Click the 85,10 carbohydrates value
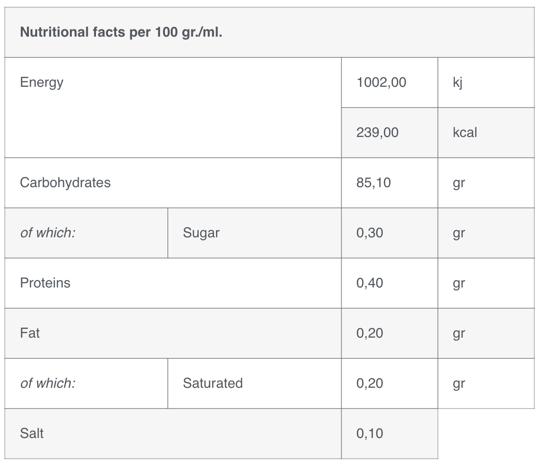The width and height of the screenshot is (543, 464). [374, 182]
